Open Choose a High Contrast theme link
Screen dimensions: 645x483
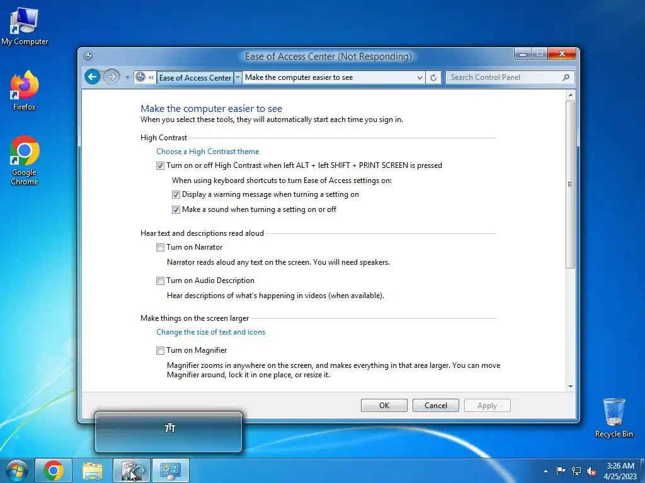pos(208,151)
